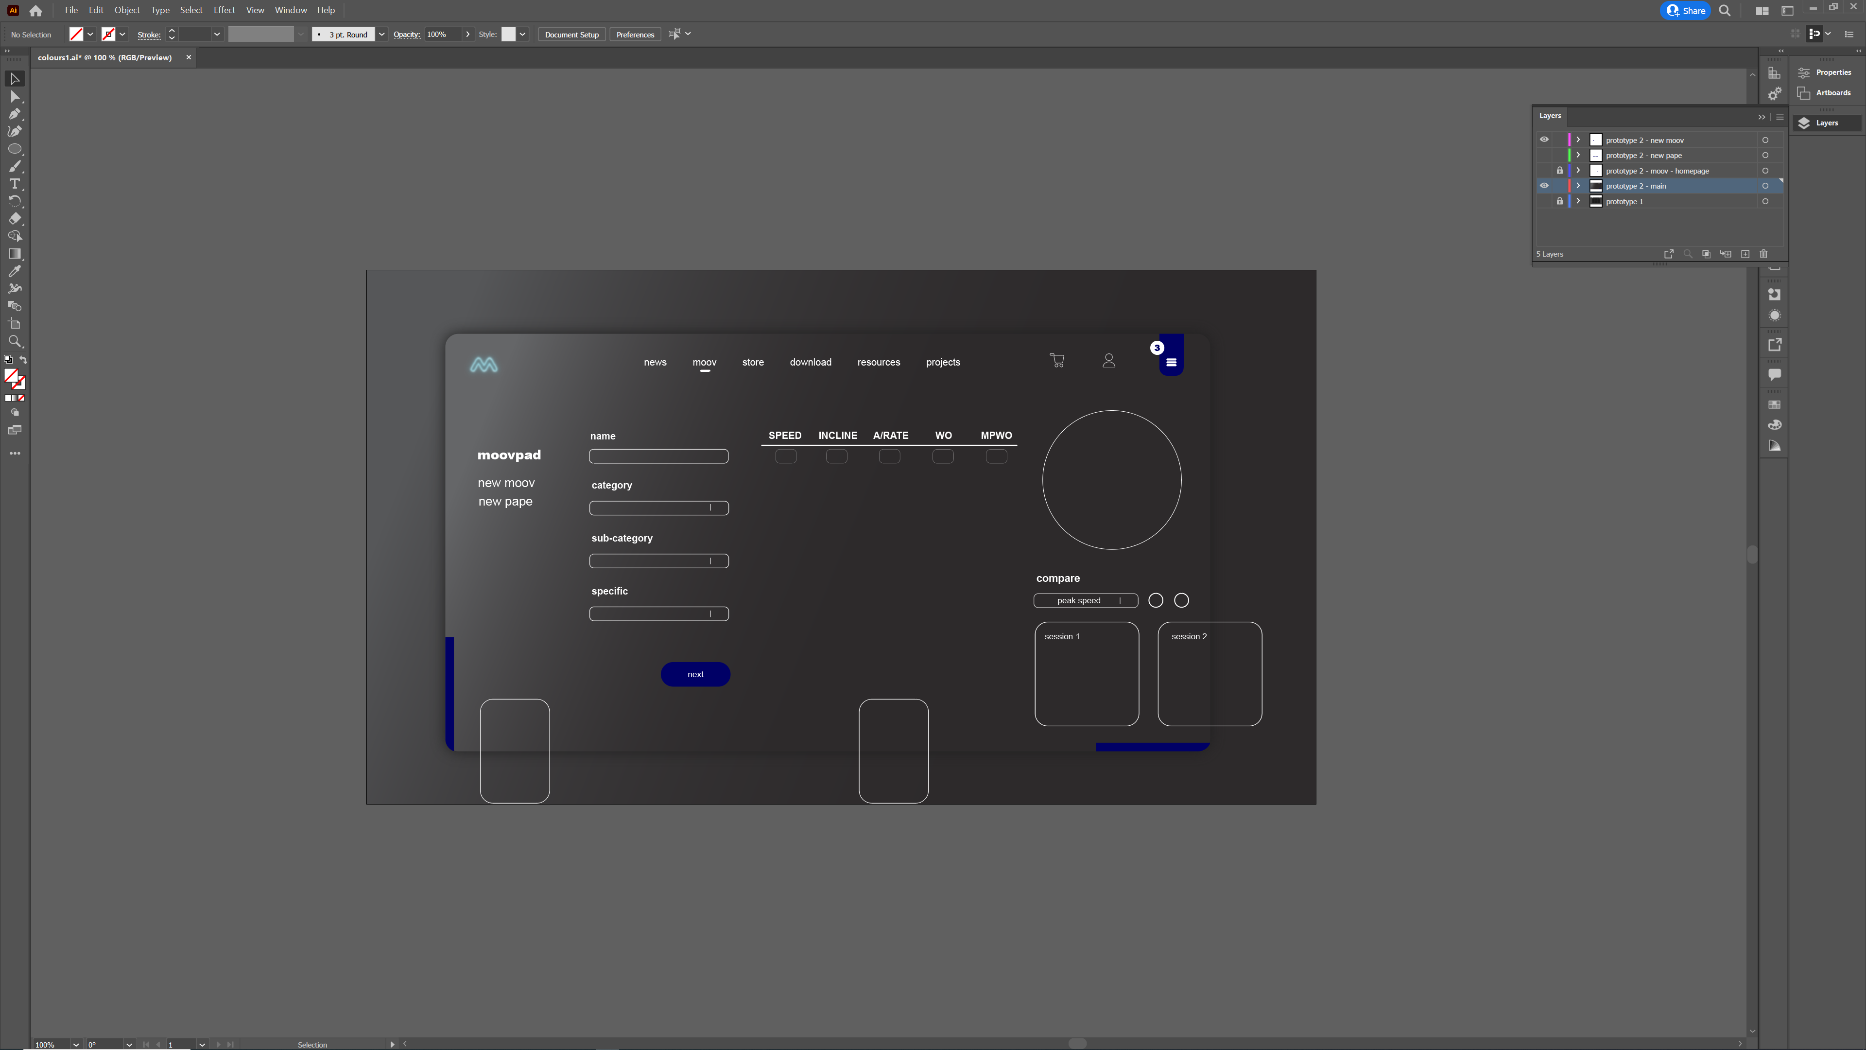Select the Type tool

click(x=15, y=184)
